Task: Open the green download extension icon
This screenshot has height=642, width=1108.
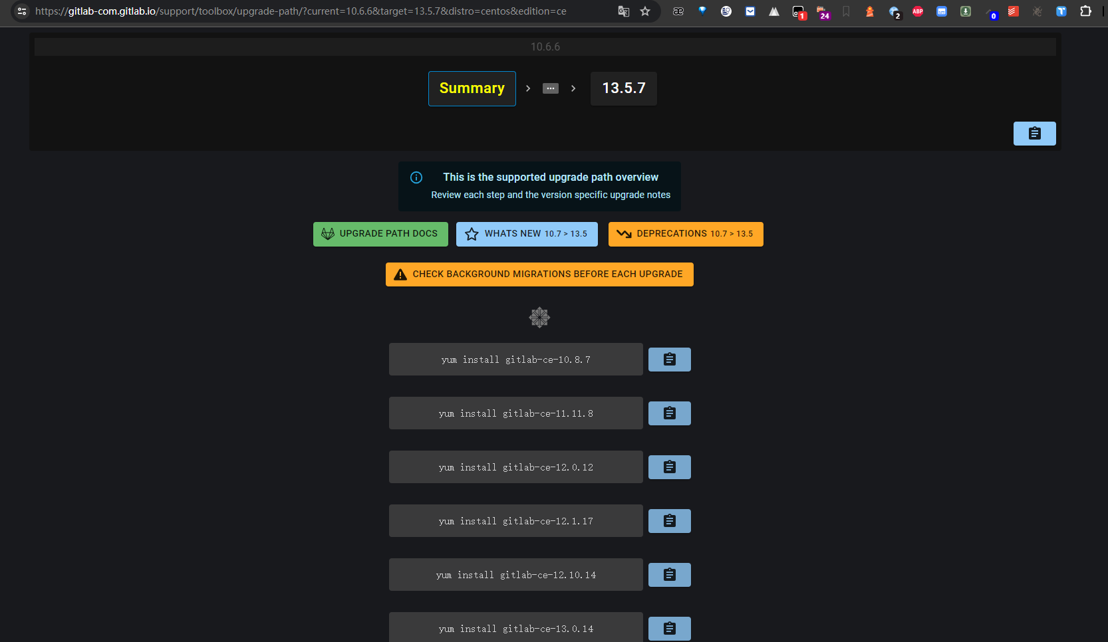Action: tap(966, 11)
